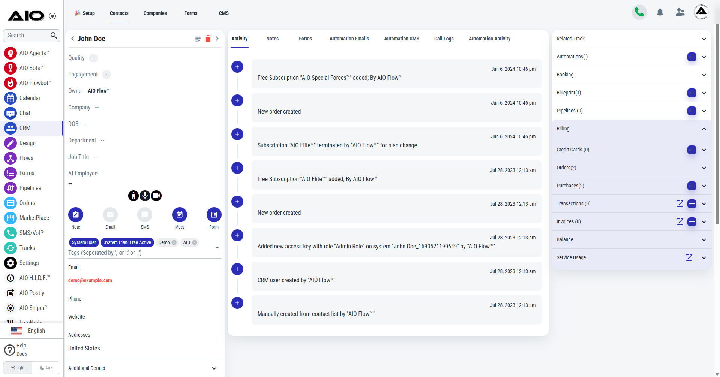Click the sidebar Search field
This screenshot has width=720, height=377.
(x=26, y=36)
